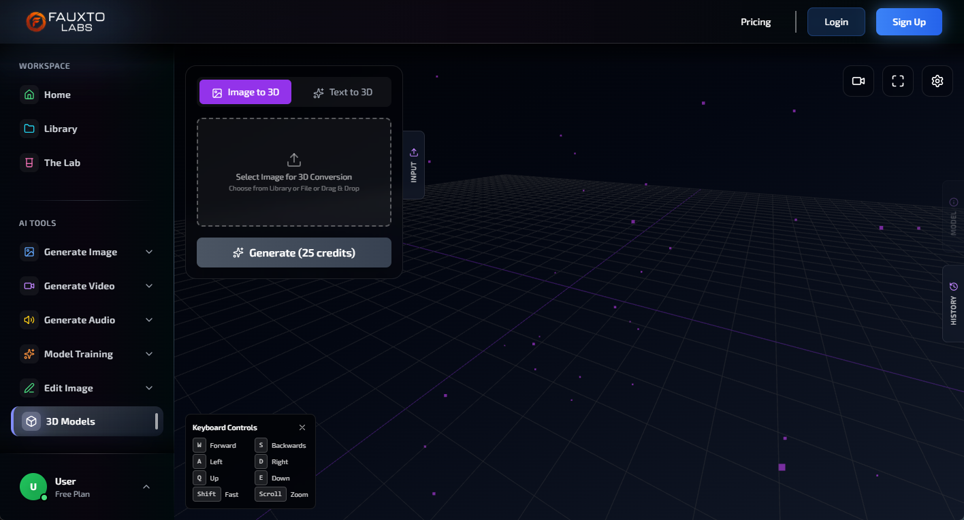
Task: Expand the user account menu chevron
Action: [146, 487]
